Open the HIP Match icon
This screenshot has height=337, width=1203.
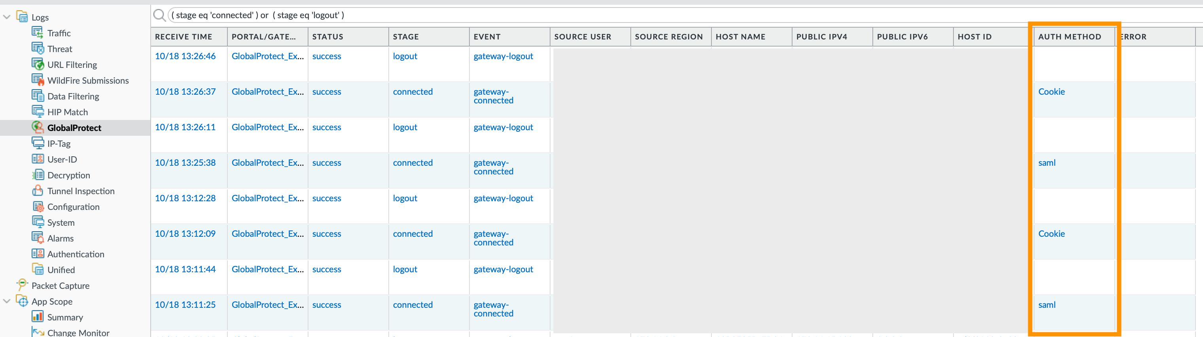click(x=37, y=111)
